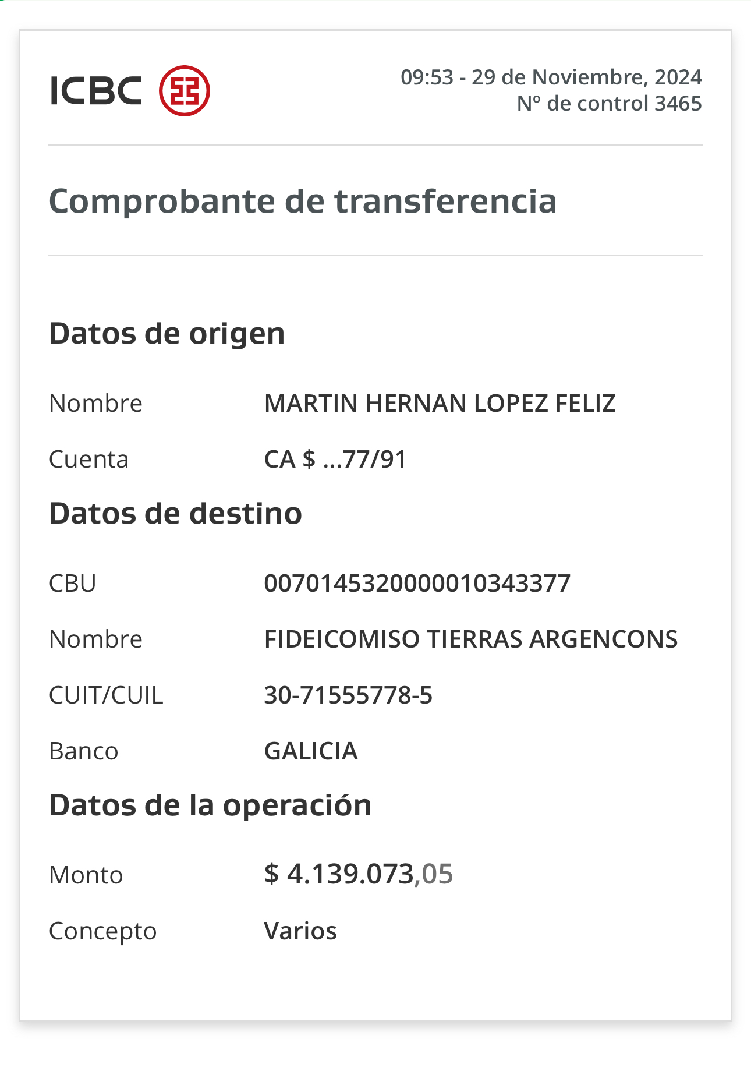Select the bank name GALICIA
Screen dimensions: 751x1085
click(x=311, y=751)
